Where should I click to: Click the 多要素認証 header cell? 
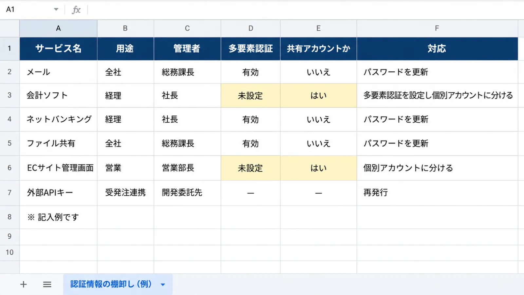(x=251, y=49)
